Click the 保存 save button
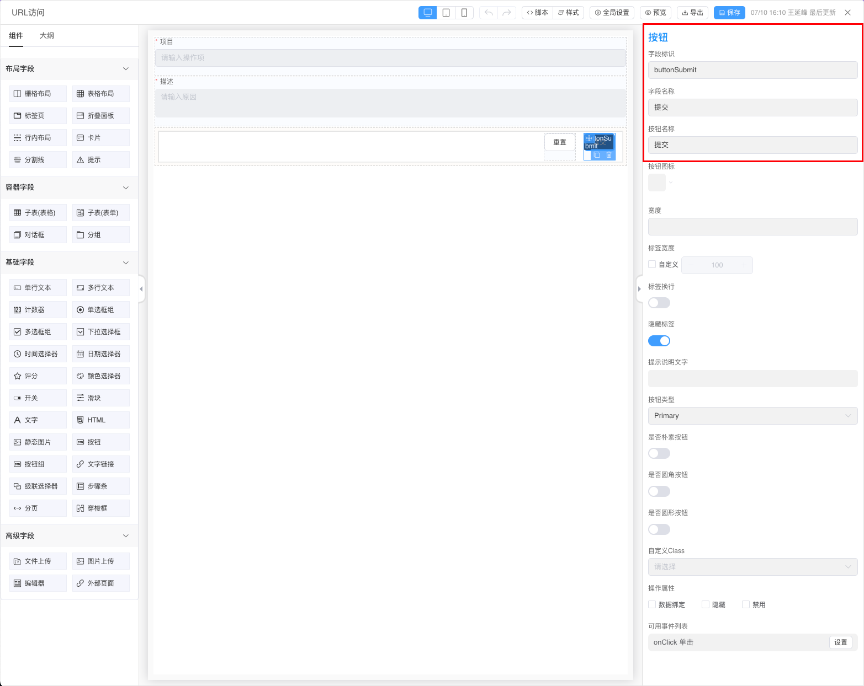The height and width of the screenshot is (686, 864). click(x=729, y=13)
